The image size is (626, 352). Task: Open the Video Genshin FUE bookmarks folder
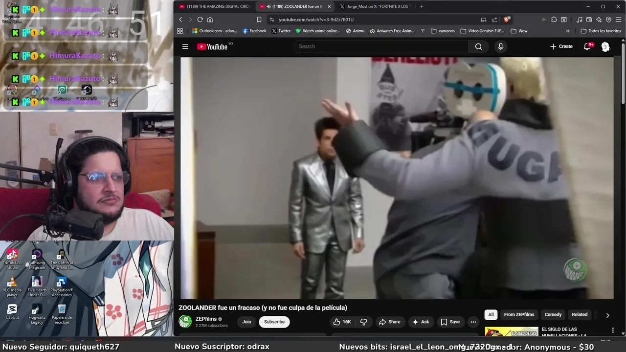point(482,31)
